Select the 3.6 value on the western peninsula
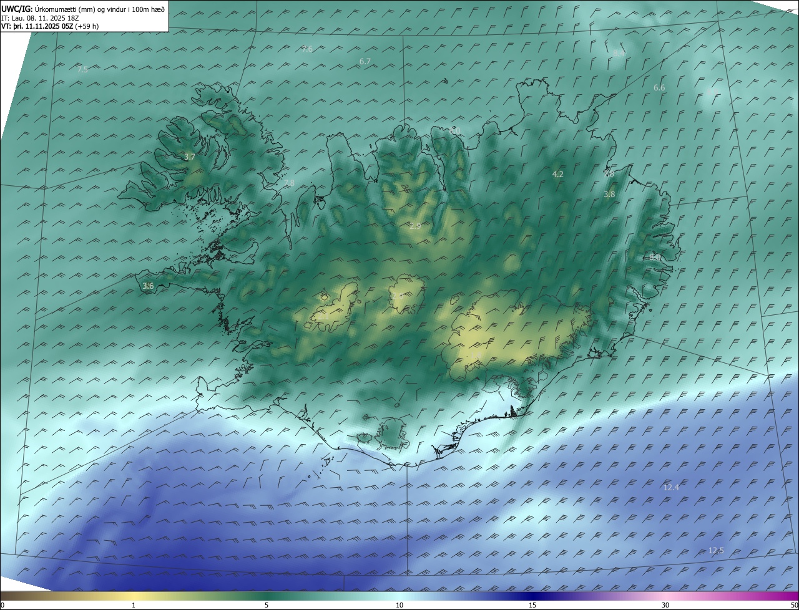The image size is (799, 610). pos(148,286)
